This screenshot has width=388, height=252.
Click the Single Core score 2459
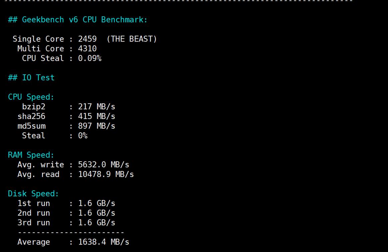(87, 39)
